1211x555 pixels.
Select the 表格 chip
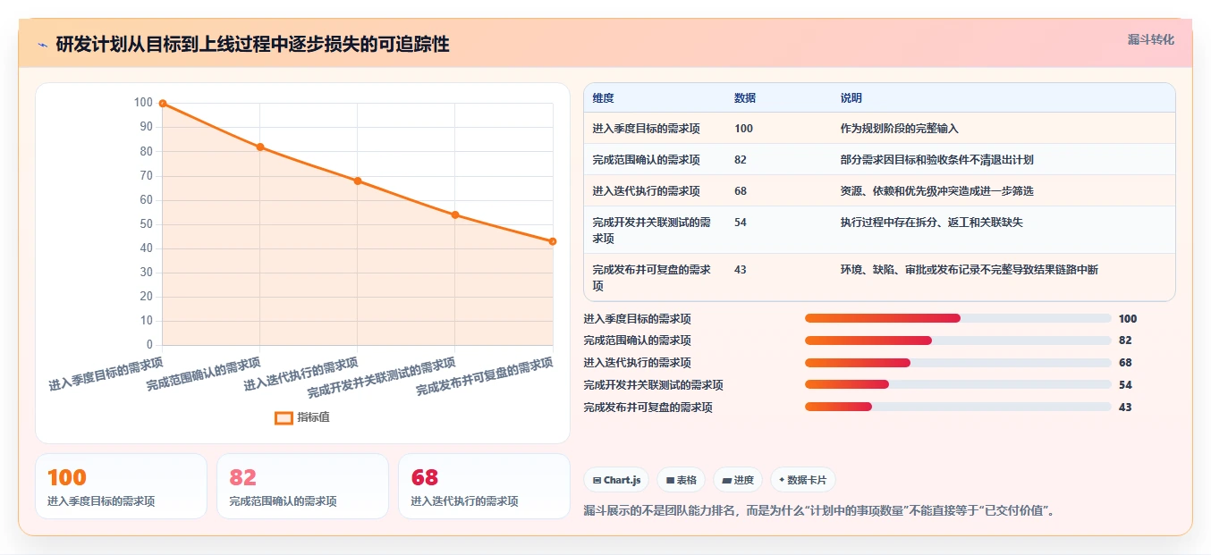(681, 480)
